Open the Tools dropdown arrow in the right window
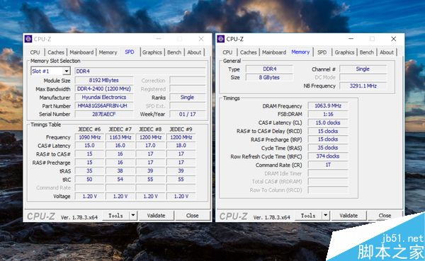 point(325,216)
